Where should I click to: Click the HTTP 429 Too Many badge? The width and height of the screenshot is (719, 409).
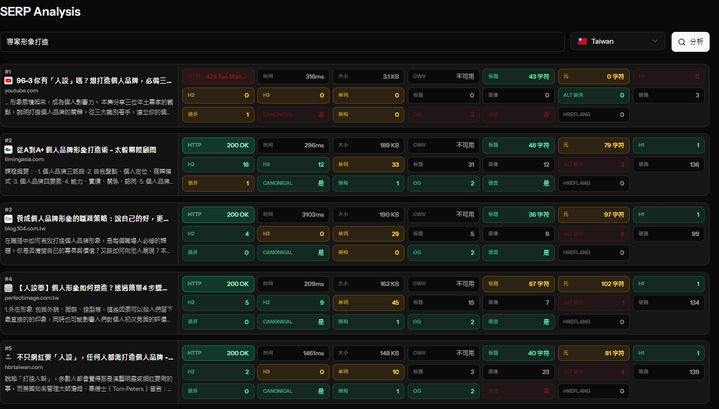218,77
